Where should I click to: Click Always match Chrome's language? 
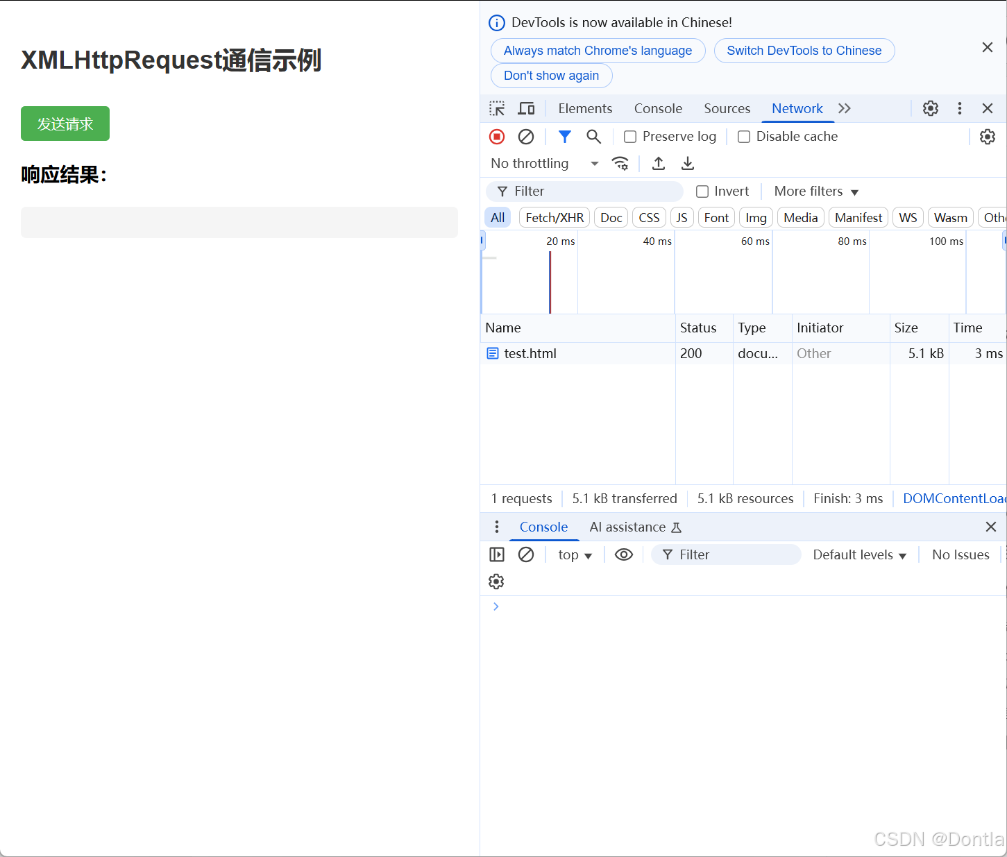point(598,51)
